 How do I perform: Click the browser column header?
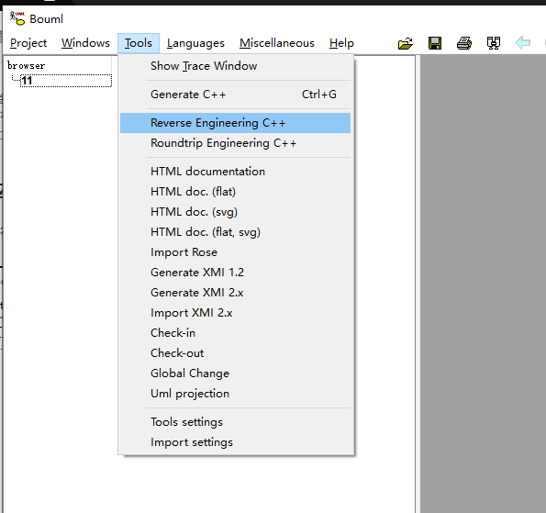(58, 65)
